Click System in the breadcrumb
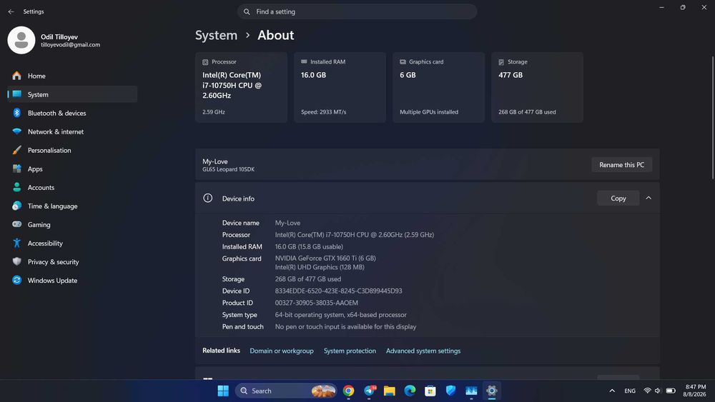This screenshot has height=402, width=715. pyautogui.click(x=216, y=35)
